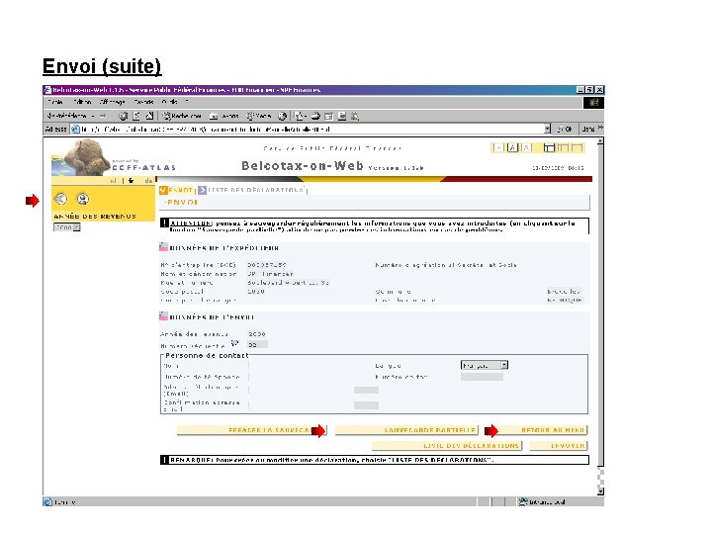Click the Windows flag logo in menu bar
The width and height of the screenshot is (712, 534).
pos(593,103)
